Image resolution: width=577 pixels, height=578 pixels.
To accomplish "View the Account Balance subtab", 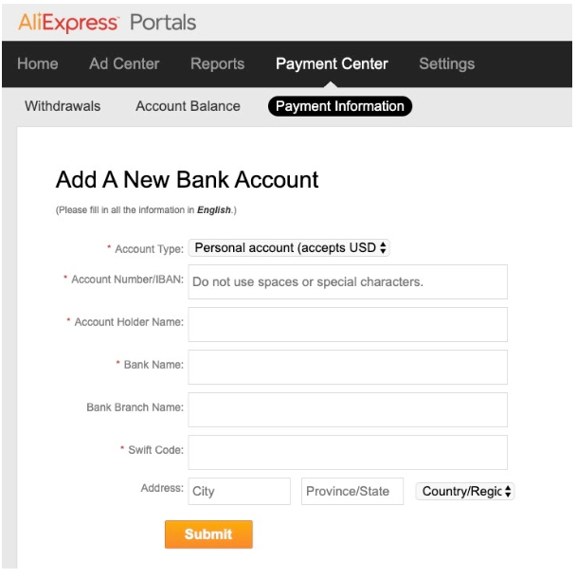I will pyautogui.click(x=188, y=106).
